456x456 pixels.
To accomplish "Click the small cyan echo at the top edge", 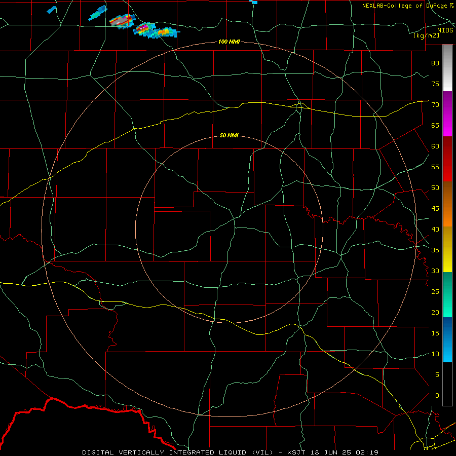I will (253, 2).
